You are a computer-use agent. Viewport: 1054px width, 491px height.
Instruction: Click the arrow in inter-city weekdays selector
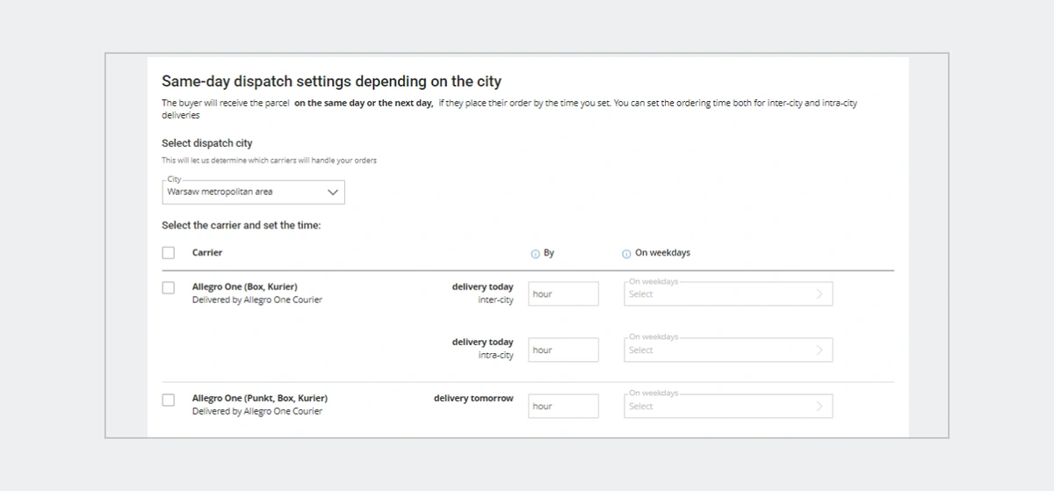819,294
